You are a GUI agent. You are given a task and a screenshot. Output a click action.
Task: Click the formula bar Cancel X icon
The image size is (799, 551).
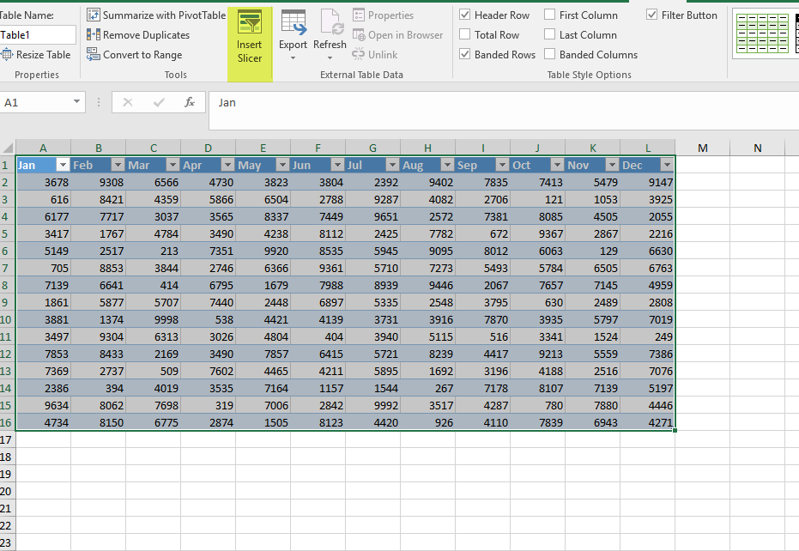pyautogui.click(x=128, y=102)
